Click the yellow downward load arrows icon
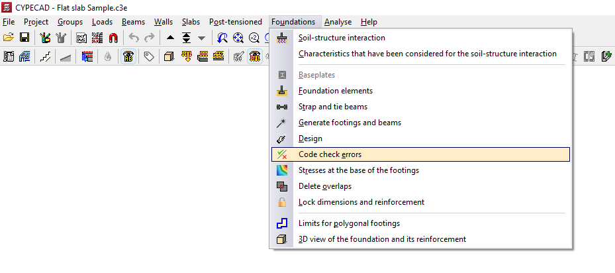This screenshot has width=615, height=273. (186, 56)
